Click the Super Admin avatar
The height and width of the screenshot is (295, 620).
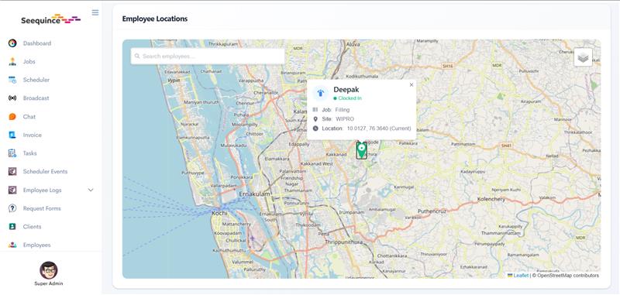click(49, 270)
